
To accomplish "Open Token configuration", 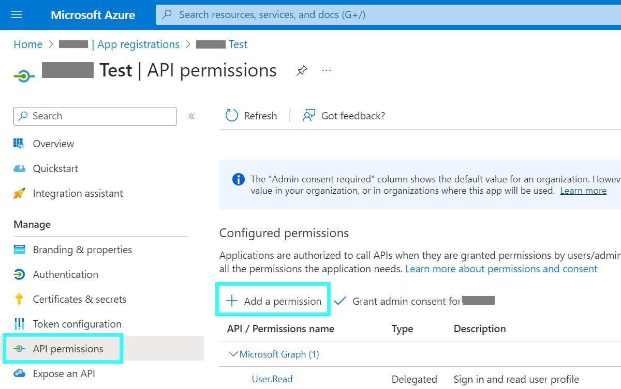I will click(77, 324).
